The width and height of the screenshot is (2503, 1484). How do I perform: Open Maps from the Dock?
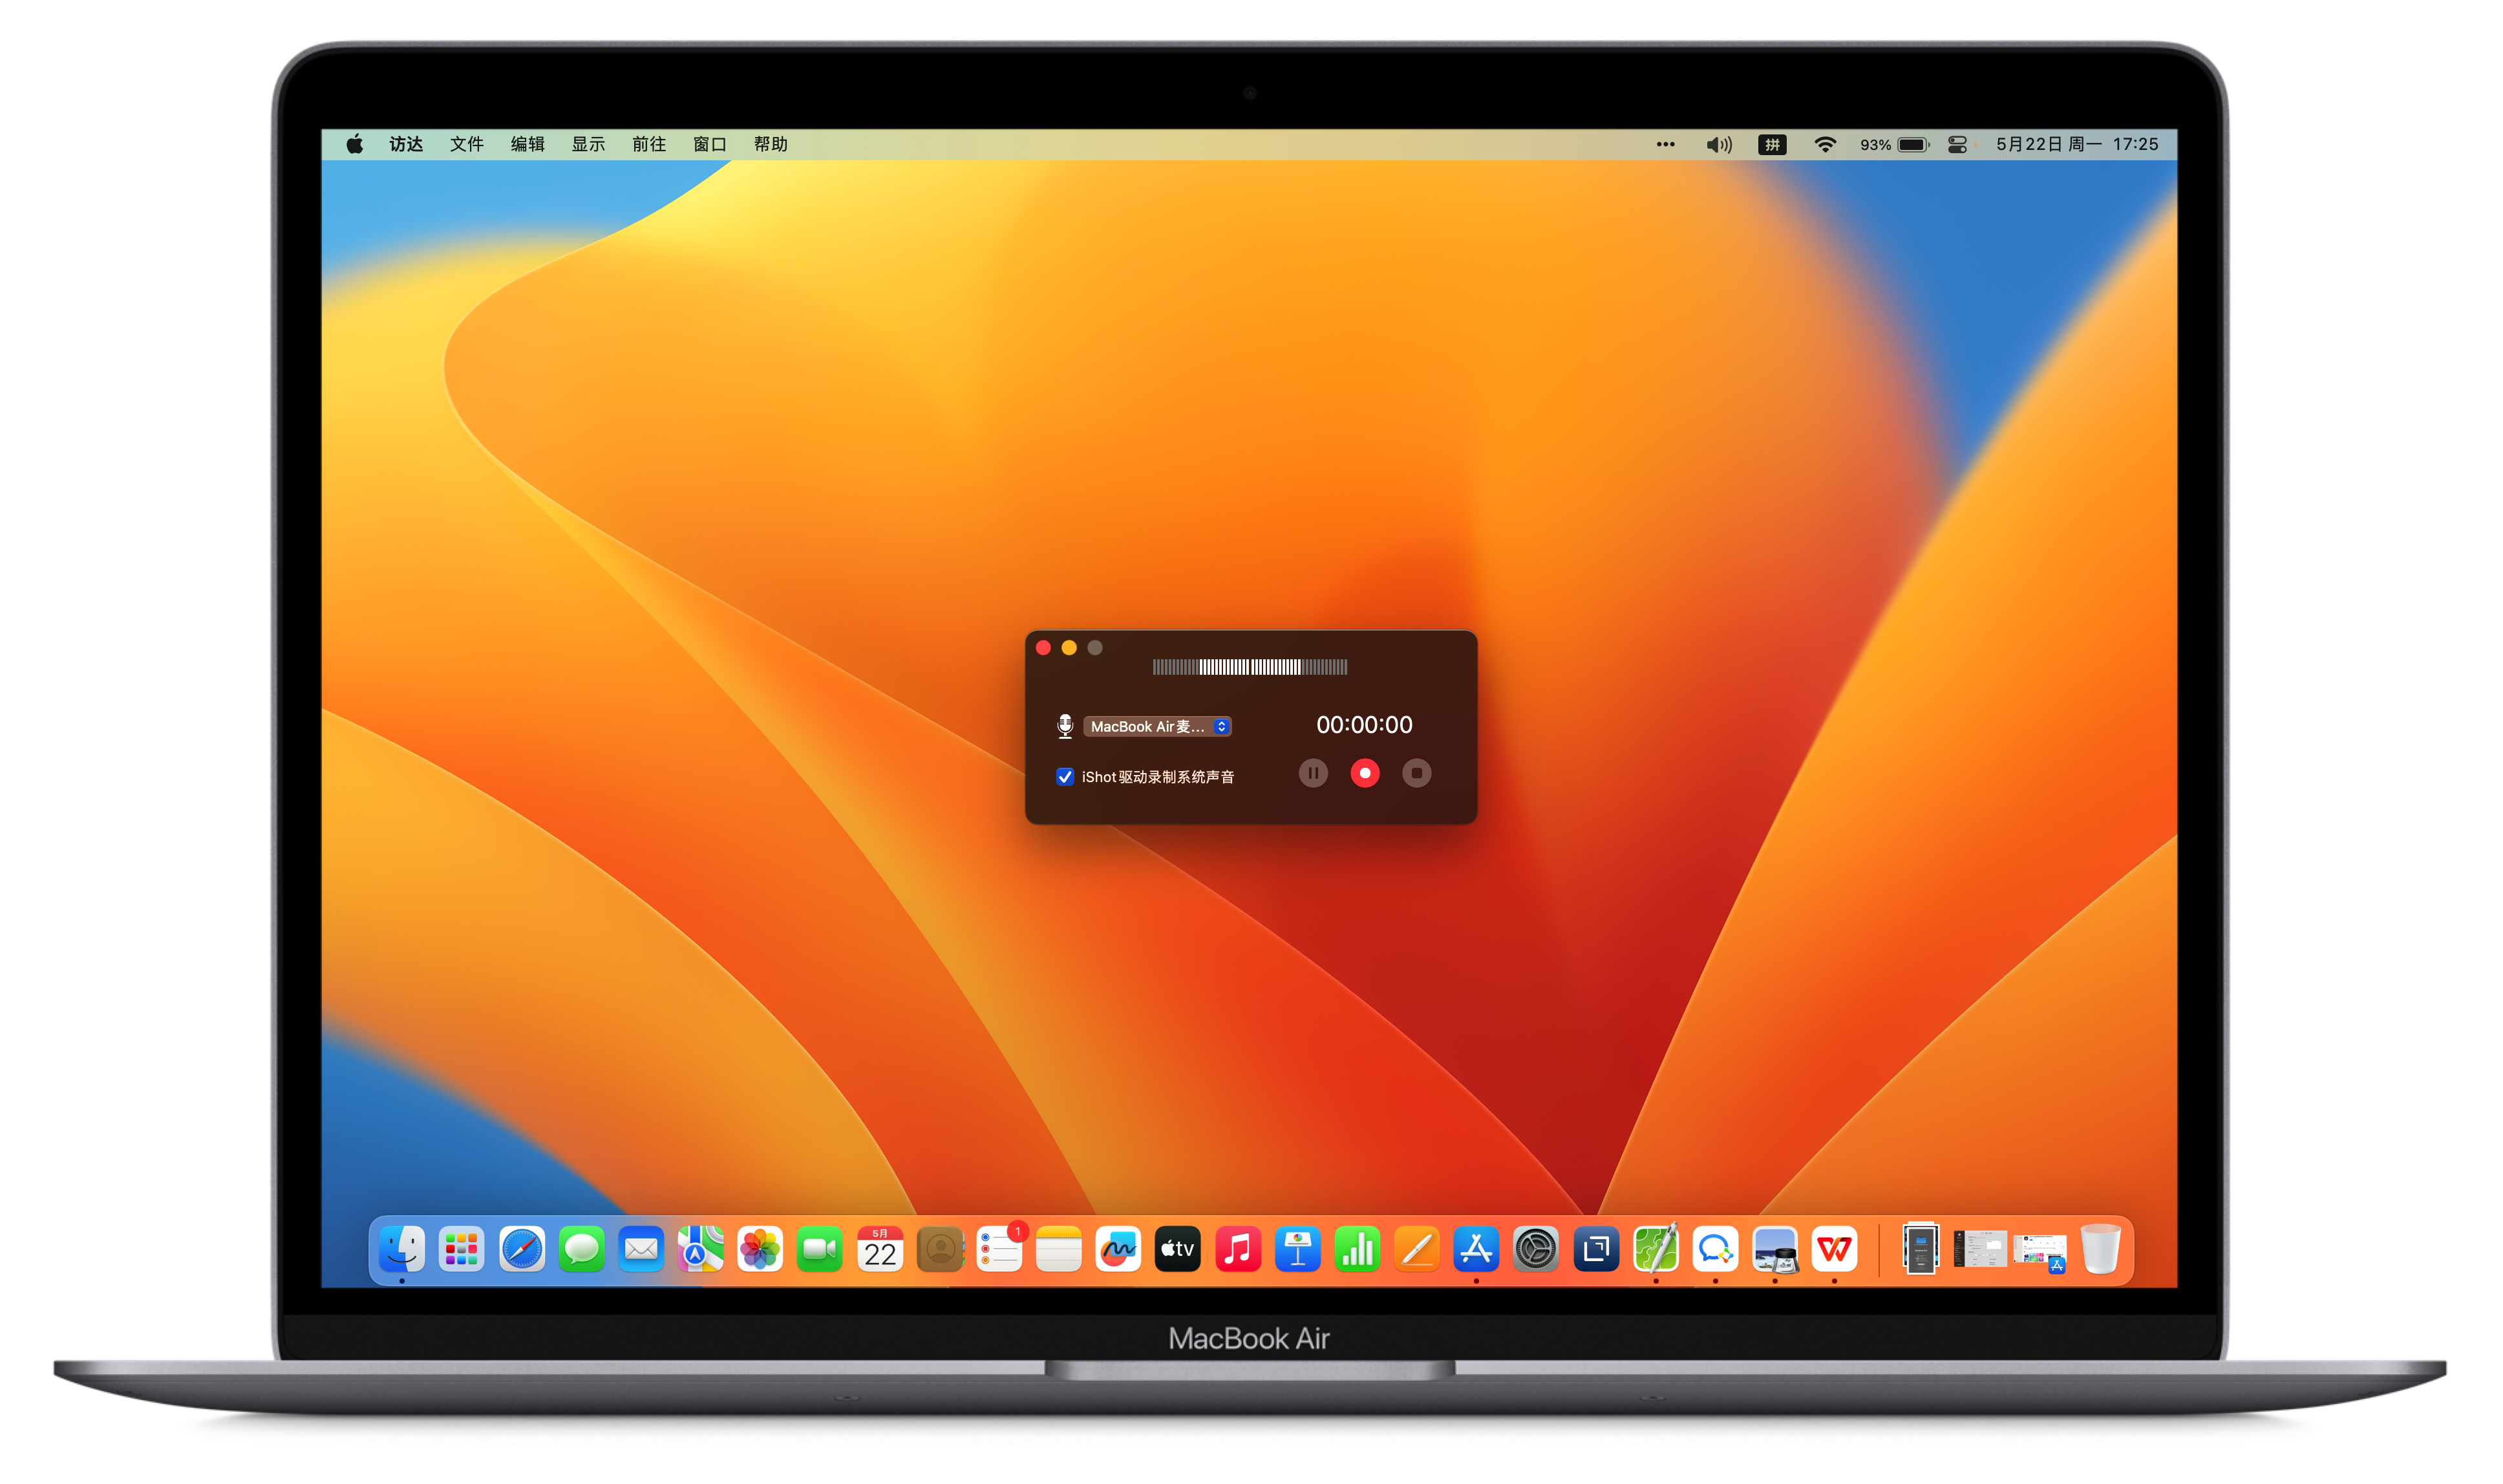click(701, 1249)
